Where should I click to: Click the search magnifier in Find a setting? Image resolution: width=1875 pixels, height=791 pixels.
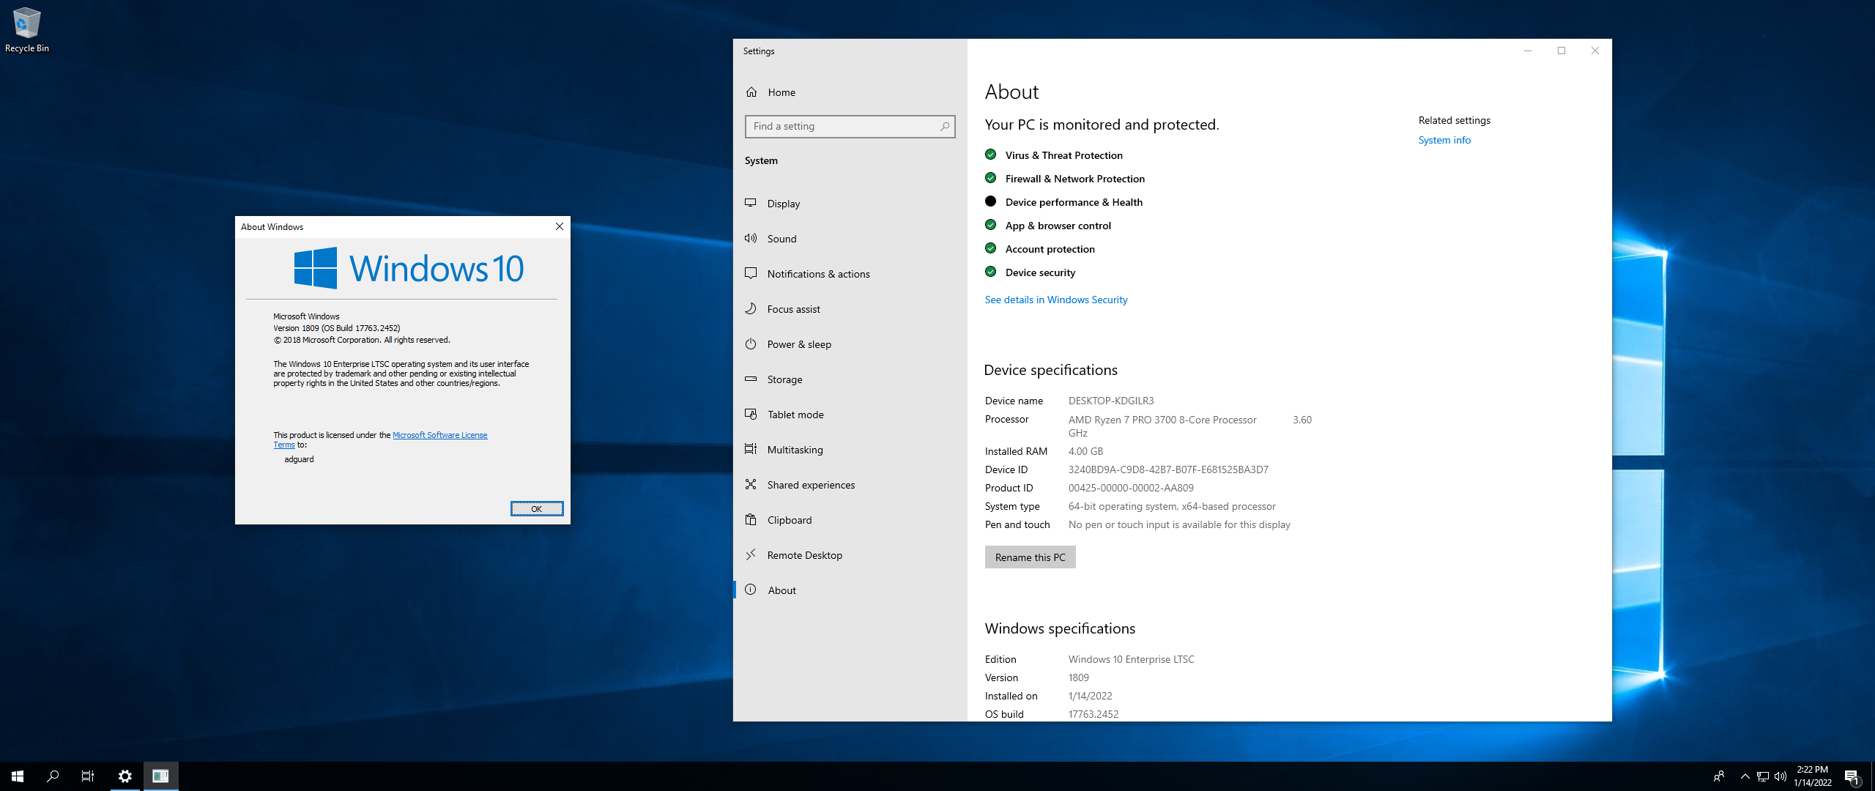(945, 127)
